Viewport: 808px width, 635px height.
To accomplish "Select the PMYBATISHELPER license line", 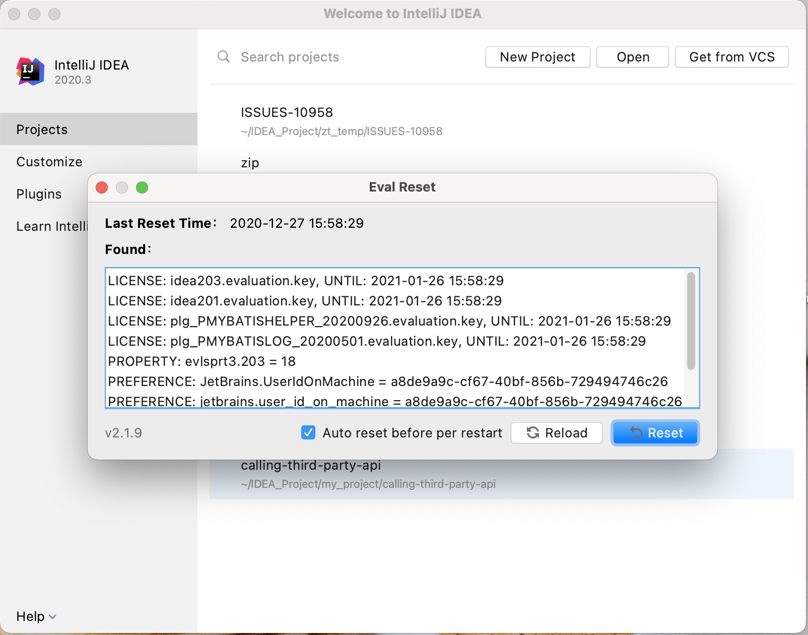I will pos(389,321).
